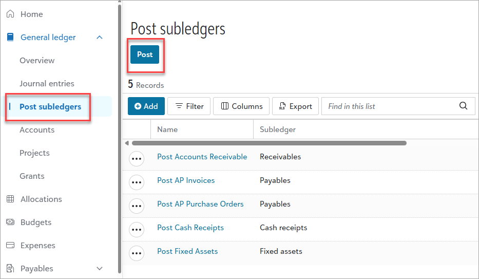Click the Find in this list field
This screenshot has width=479, height=279.
(x=390, y=106)
